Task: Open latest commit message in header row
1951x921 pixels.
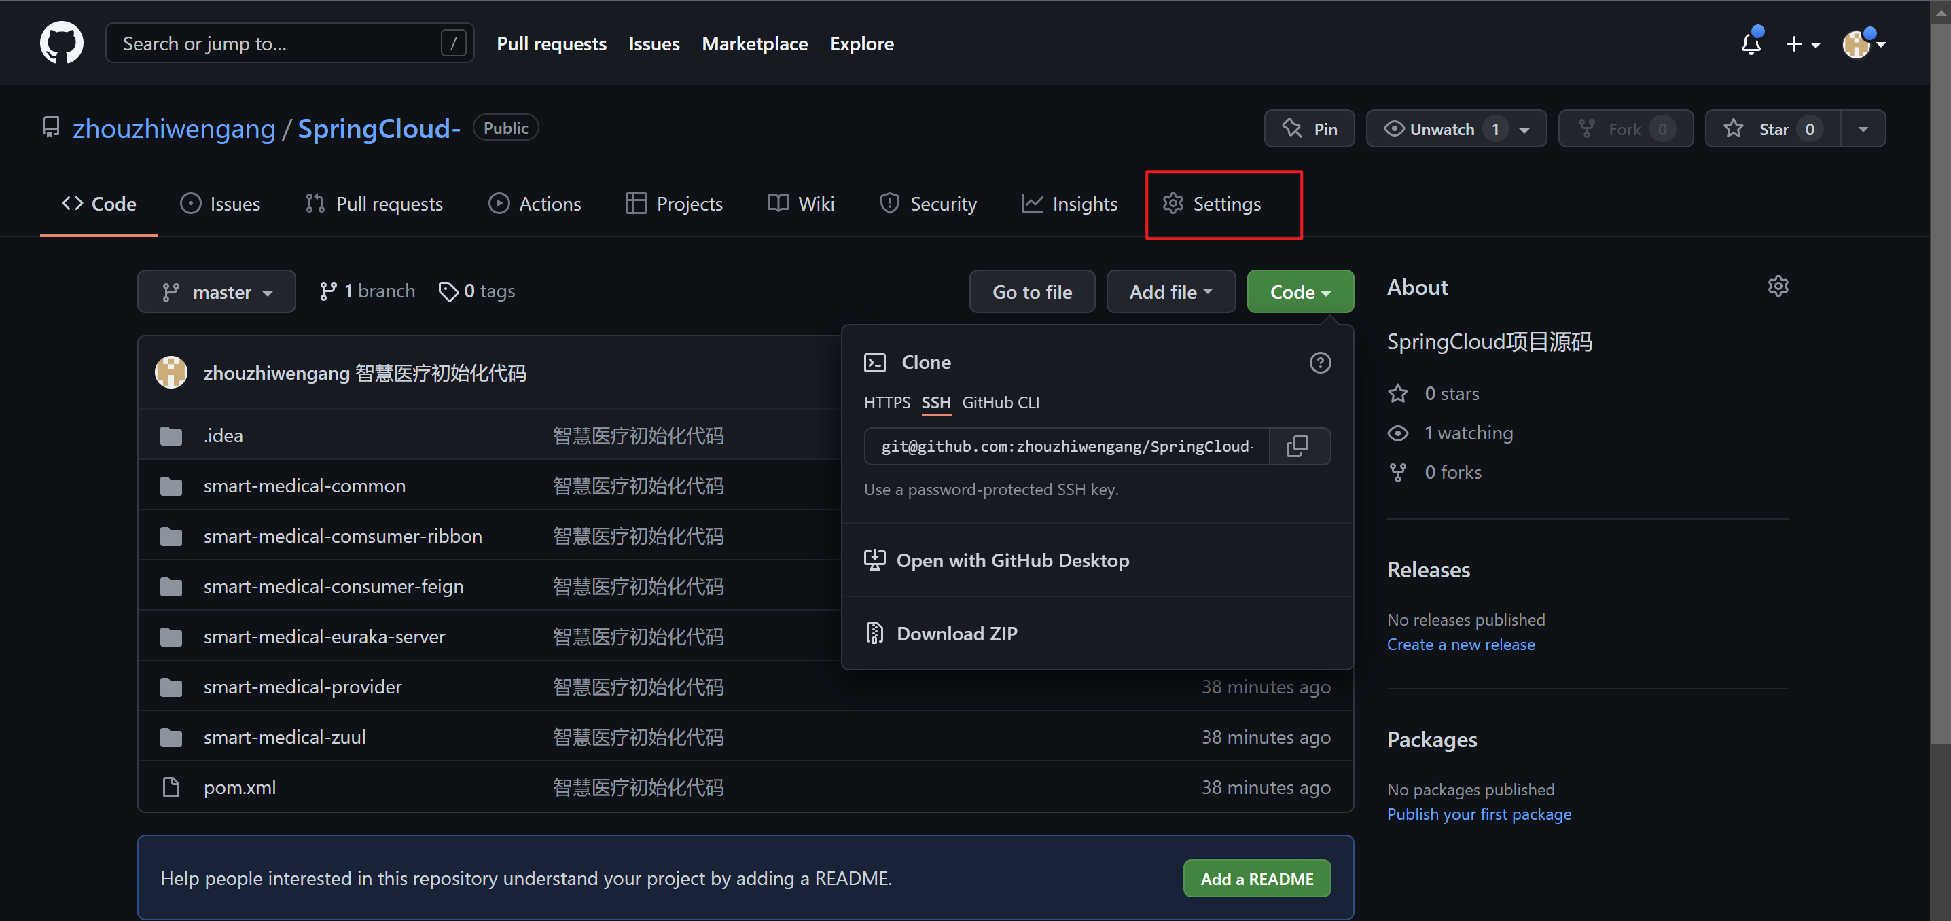Action: click(441, 373)
